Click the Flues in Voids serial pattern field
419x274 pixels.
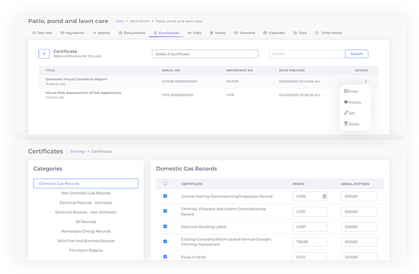pyautogui.click(x=359, y=256)
